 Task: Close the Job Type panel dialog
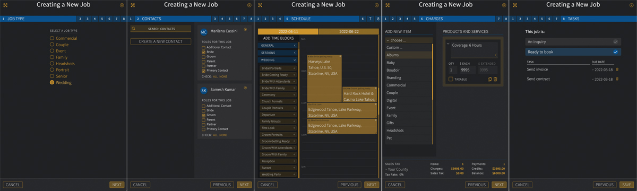pos(122,5)
